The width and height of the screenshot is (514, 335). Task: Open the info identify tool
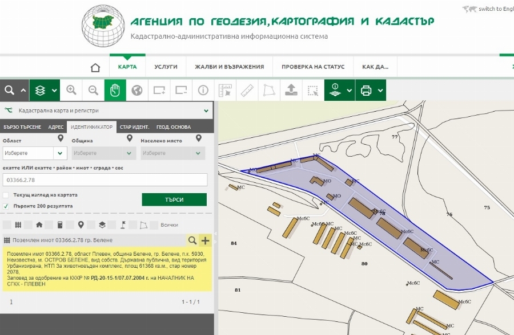203,90
